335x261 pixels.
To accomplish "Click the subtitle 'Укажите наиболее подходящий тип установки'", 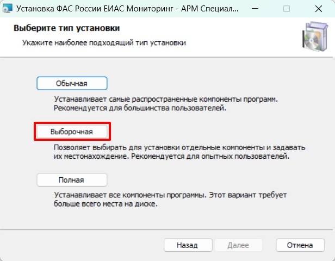I will (x=104, y=43).
